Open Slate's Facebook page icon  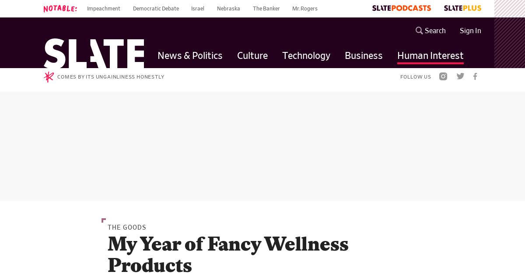(475, 76)
